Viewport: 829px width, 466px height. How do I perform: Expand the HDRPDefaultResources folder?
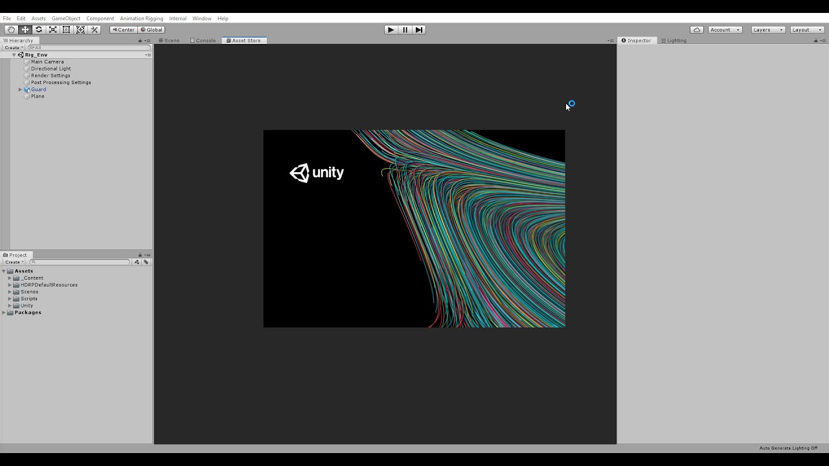(x=10, y=285)
